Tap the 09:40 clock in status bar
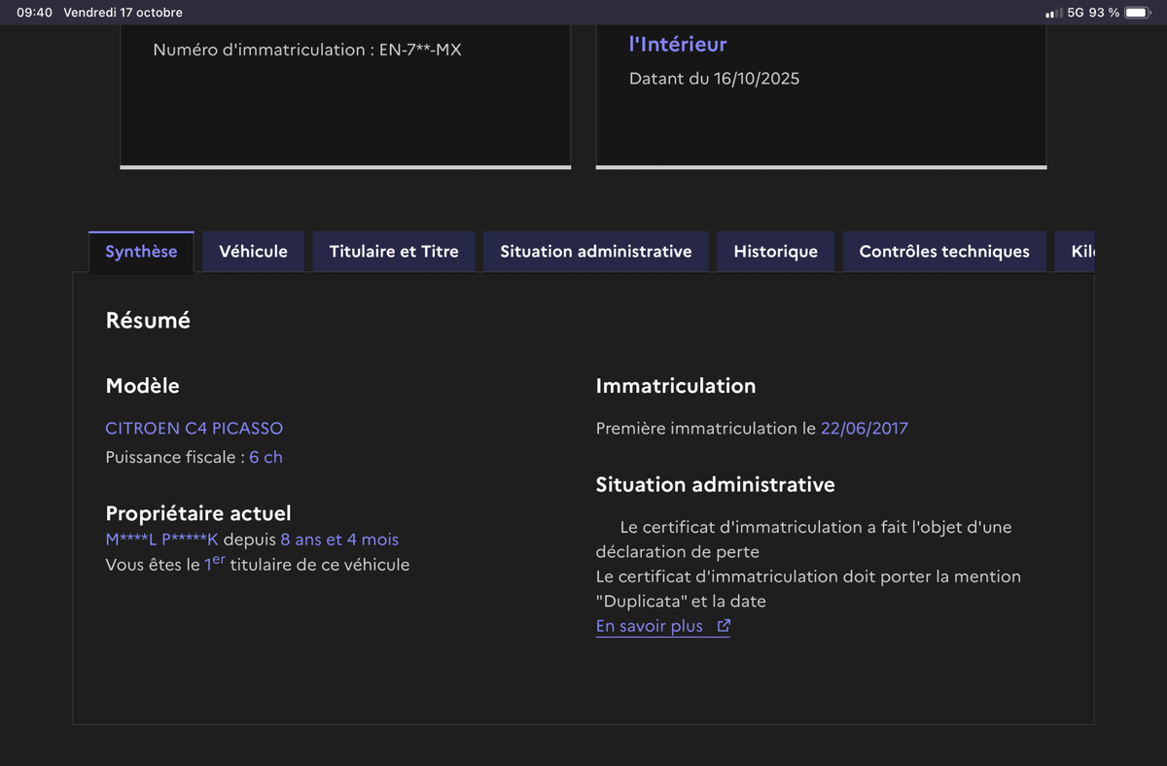The width and height of the screenshot is (1167, 766). 34,13
